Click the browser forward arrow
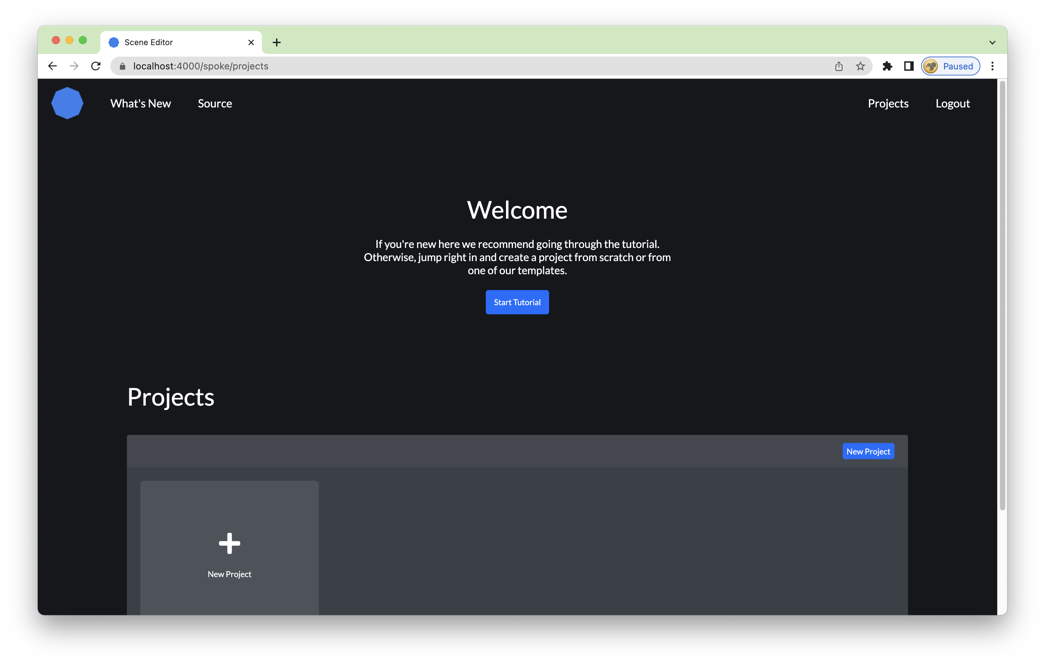The image size is (1045, 665). pos(74,66)
